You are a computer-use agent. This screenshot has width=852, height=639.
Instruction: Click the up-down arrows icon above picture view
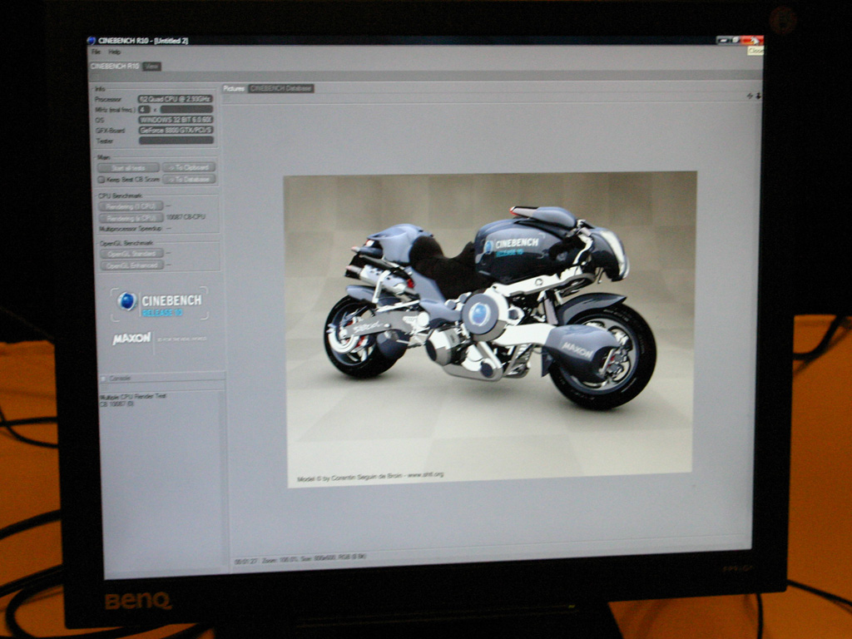(758, 96)
